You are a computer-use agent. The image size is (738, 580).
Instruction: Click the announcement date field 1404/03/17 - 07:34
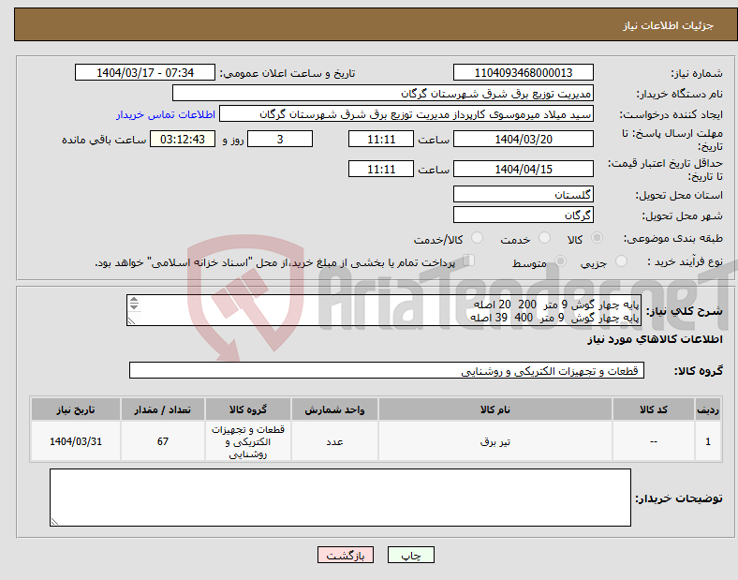[x=145, y=72]
